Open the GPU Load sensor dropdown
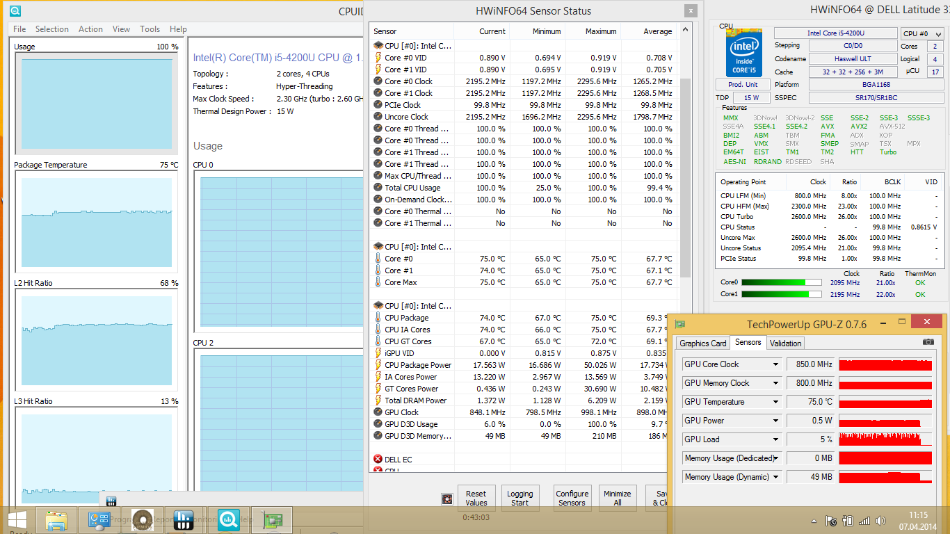This screenshot has height=534, width=950. coord(776,439)
